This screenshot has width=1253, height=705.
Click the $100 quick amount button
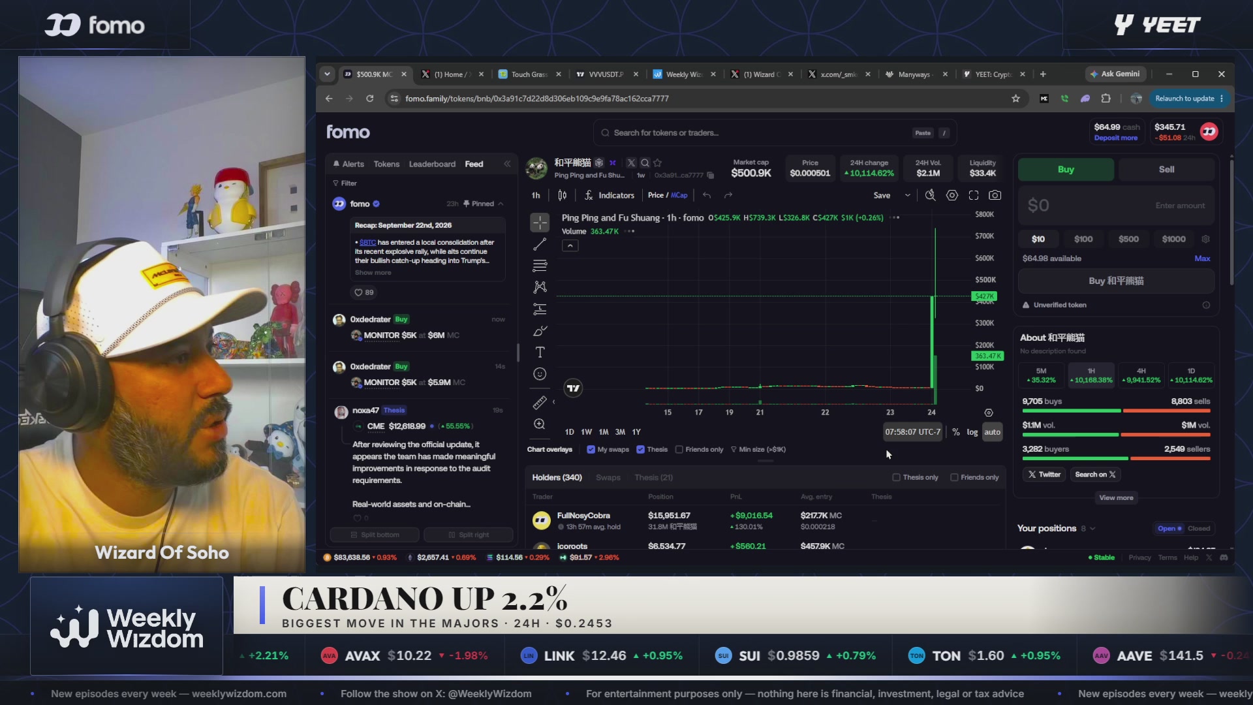[1083, 239]
